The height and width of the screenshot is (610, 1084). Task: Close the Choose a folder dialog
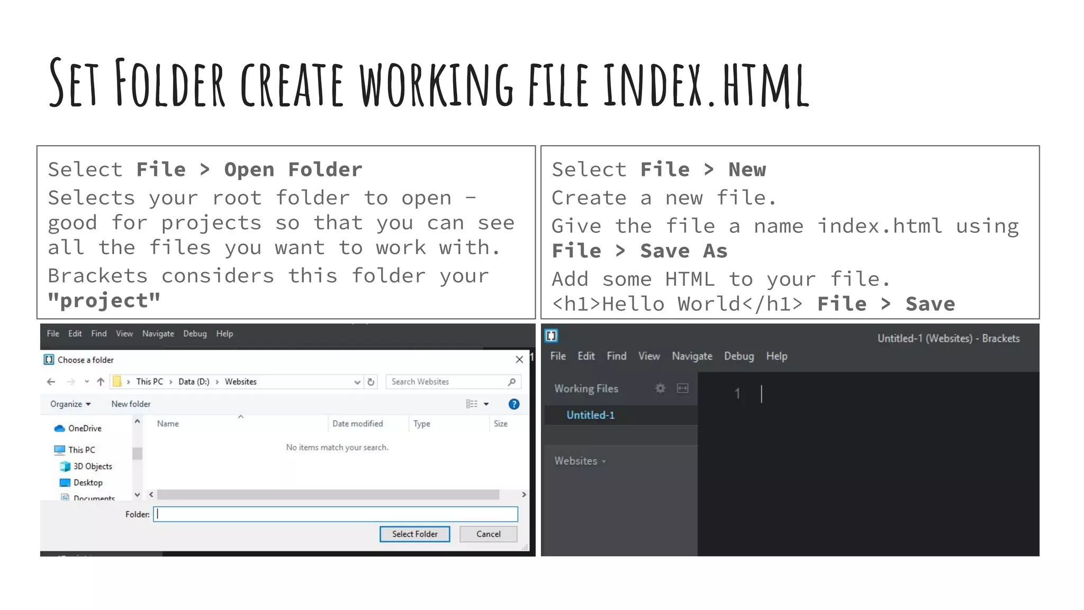519,360
